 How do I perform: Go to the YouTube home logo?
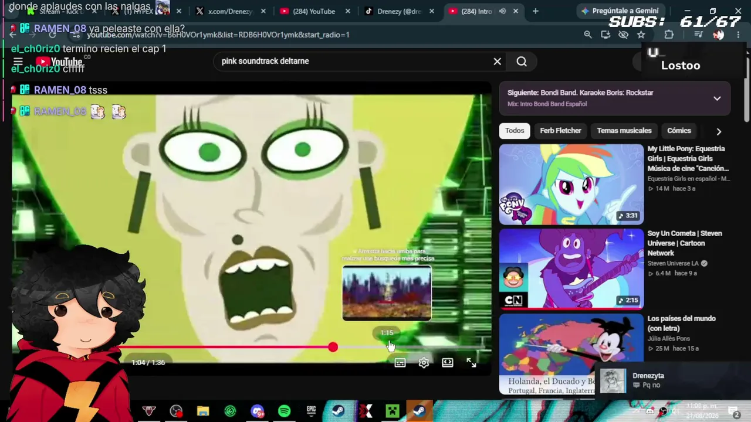click(x=59, y=62)
